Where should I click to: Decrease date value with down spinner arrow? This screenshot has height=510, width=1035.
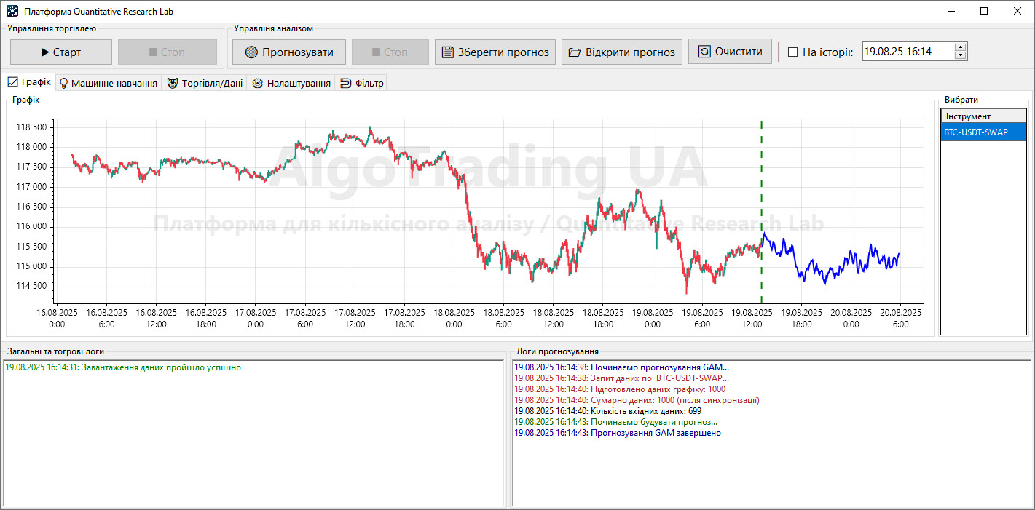(x=960, y=56)
